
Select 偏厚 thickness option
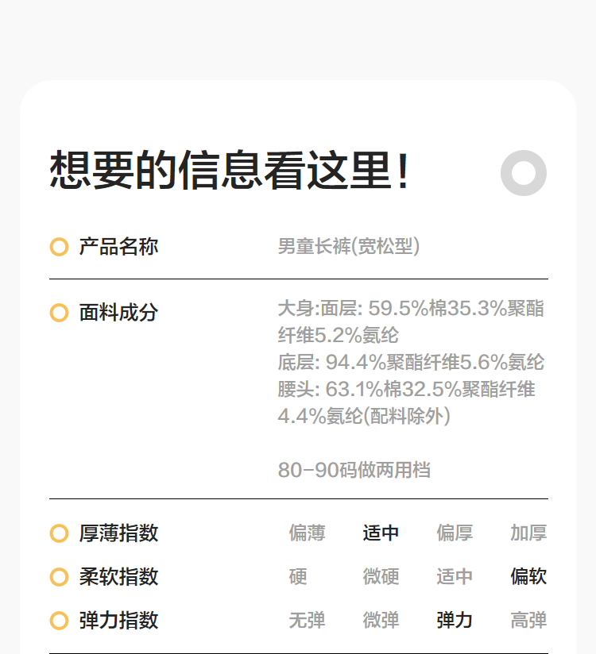click(455, 533)
